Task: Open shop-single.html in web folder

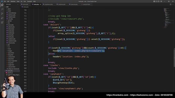Action: (x=13, y=61)
